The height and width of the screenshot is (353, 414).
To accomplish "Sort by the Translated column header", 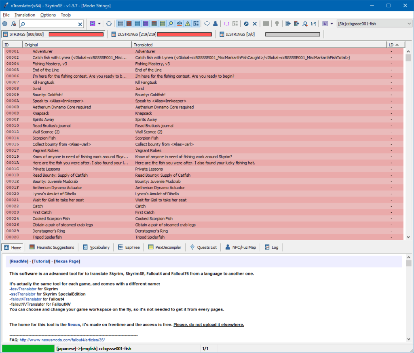I will (x=259, y=44).
